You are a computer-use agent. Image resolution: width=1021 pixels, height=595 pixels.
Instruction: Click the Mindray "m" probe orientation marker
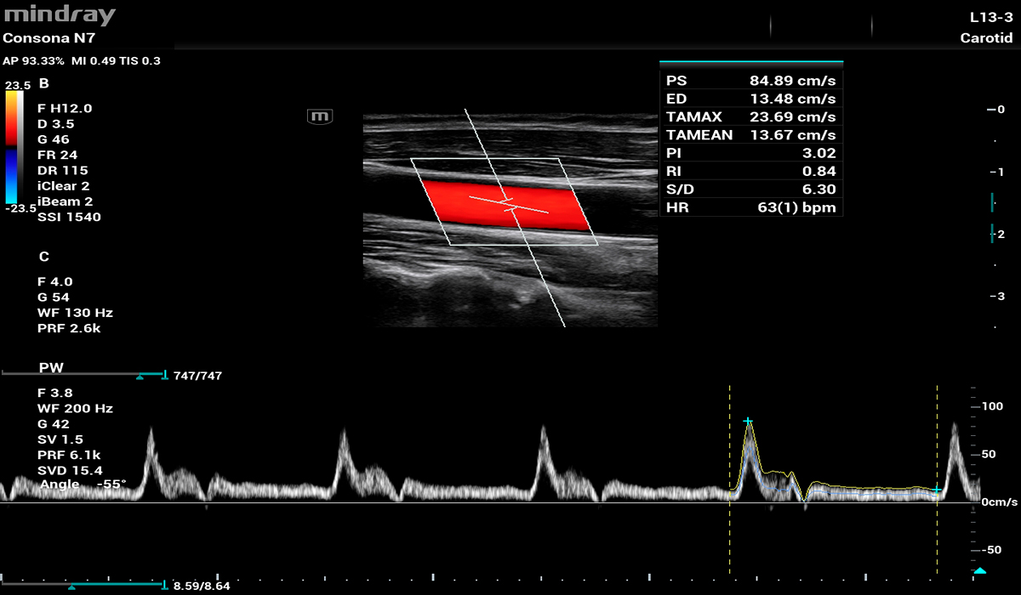(x=320, y=116)
